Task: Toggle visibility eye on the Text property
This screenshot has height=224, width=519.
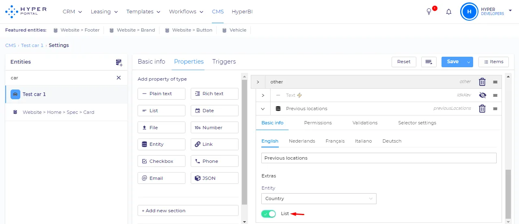Action: 482,96
